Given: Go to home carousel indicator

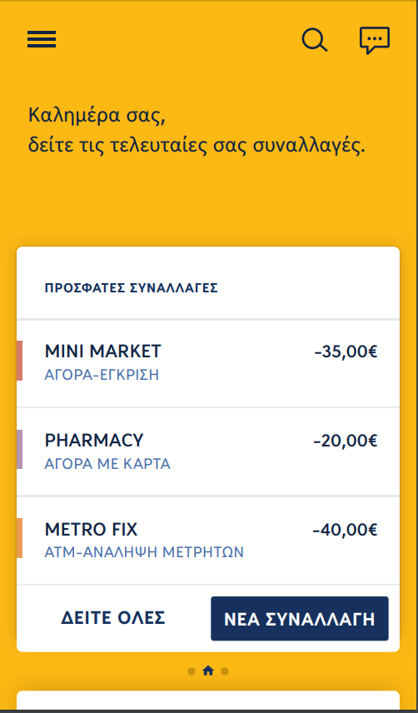Looking at the screenshot, I should 208,671.
